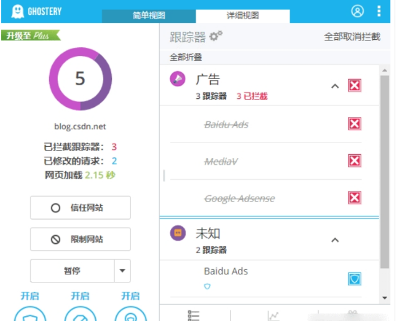Open tracker settings gear icon
This screenshot has height=321, width=399.
coord(216,36)
